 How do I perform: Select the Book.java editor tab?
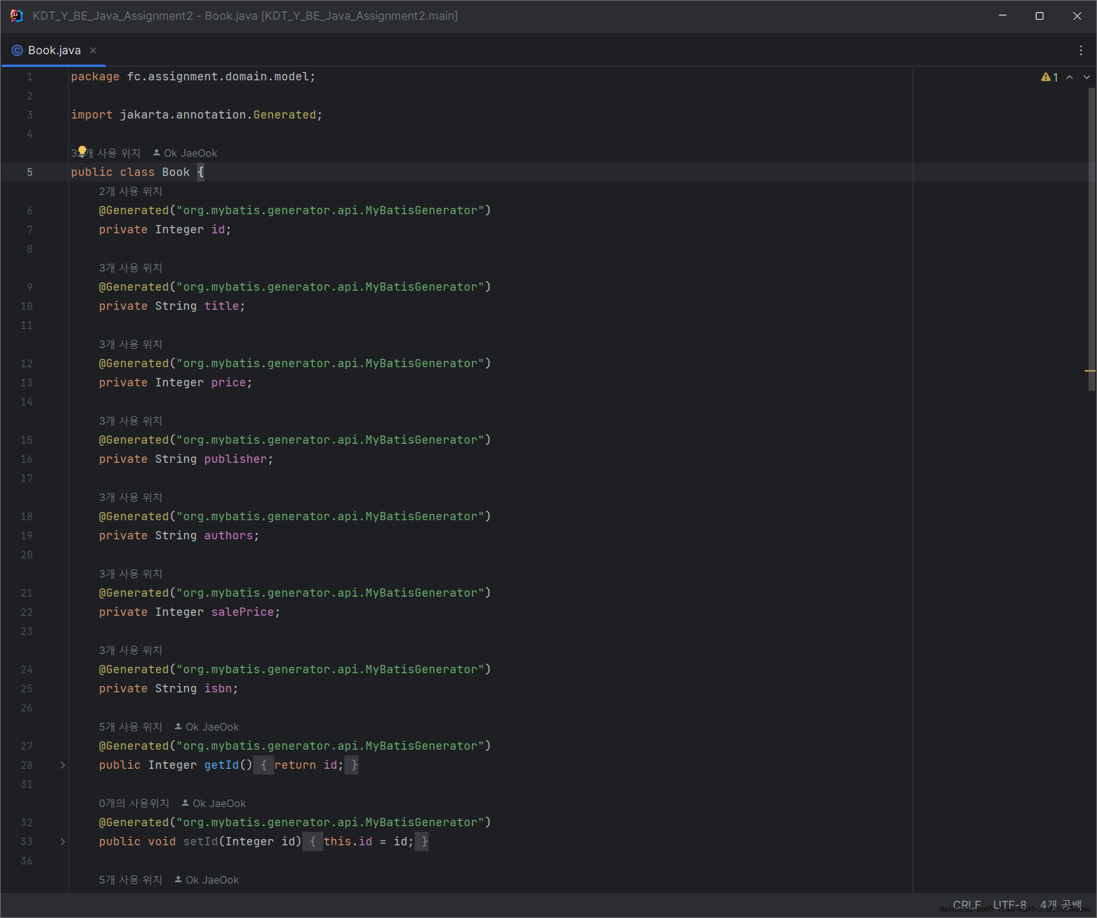[54, 50]
